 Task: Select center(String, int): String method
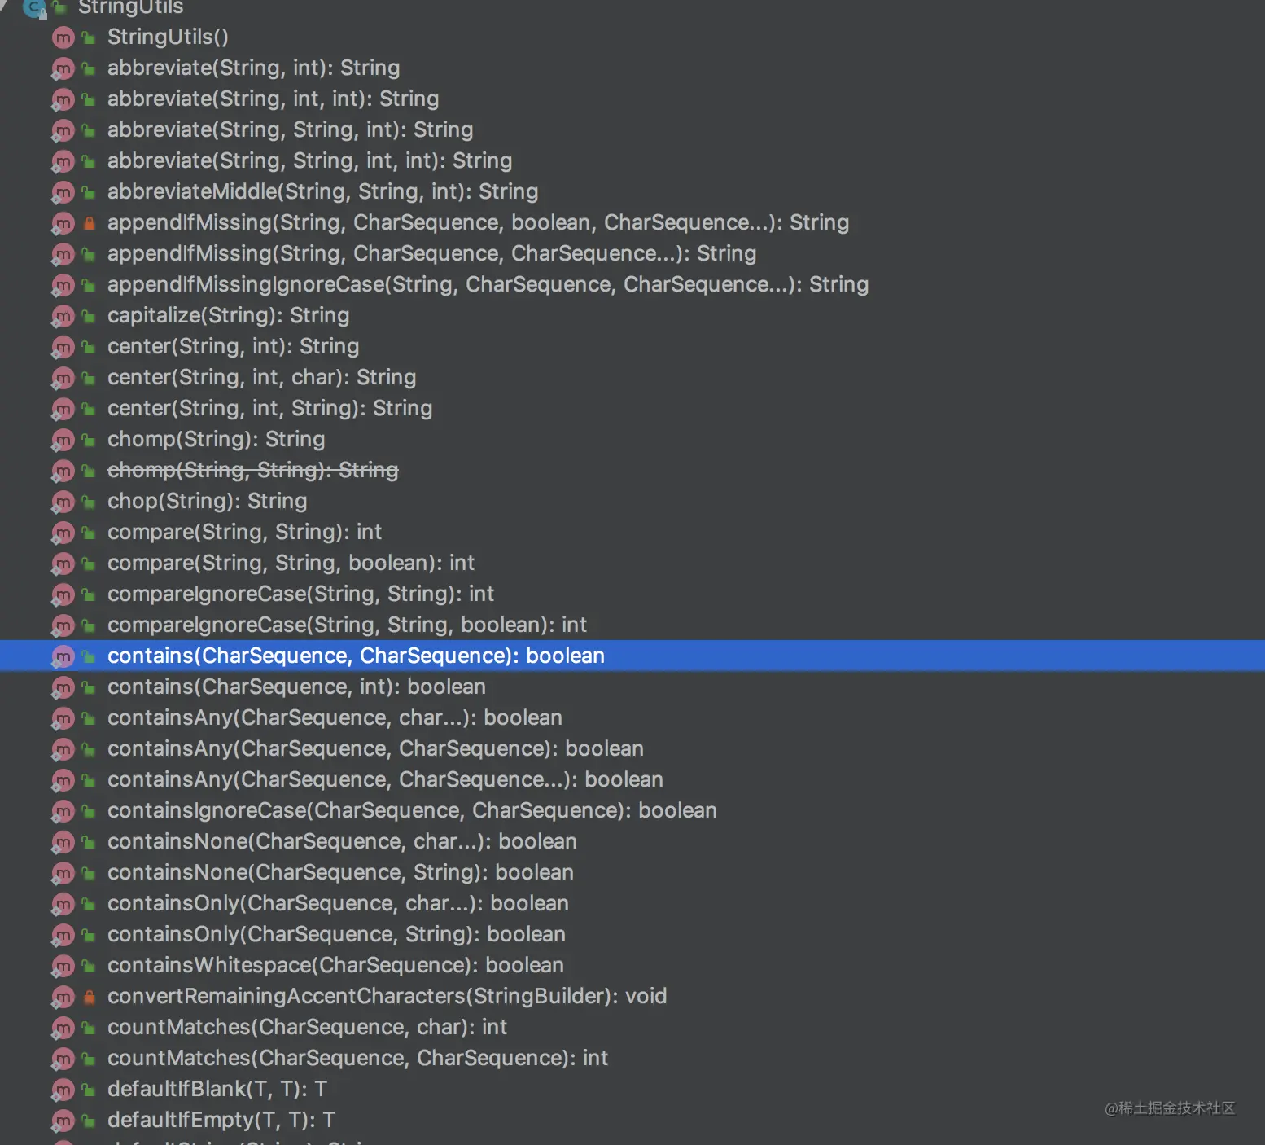[x=233, y=346]
